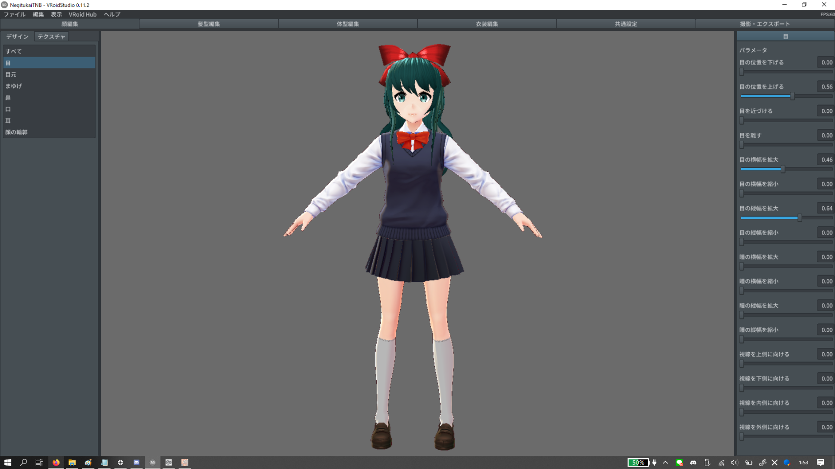This screenshot has width=835, height=469.
Task: Click the Discord taskbar icon
Action: pyautogui.click(x=136, y=462)
